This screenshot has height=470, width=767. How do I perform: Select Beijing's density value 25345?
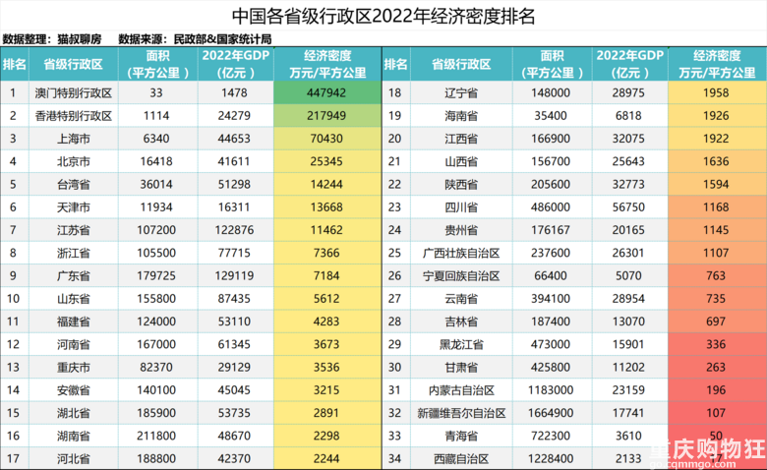327,161
